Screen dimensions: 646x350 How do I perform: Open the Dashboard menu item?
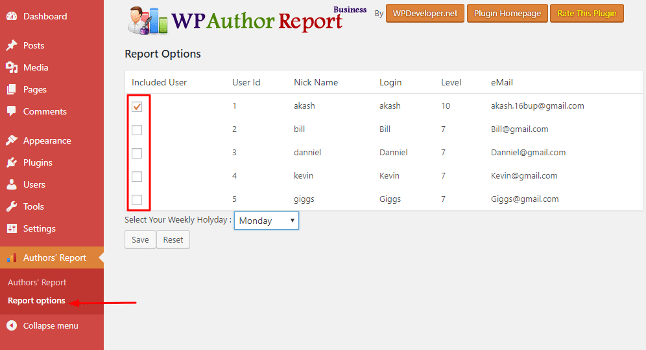coord(45,16)
